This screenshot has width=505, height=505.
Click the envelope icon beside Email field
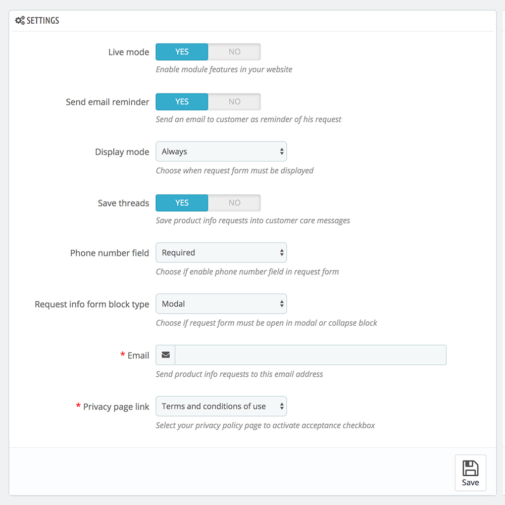point(166,355)
